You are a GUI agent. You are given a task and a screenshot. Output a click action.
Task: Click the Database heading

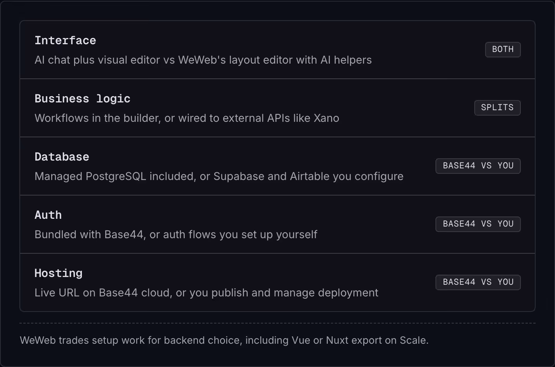tap(62, 157)
